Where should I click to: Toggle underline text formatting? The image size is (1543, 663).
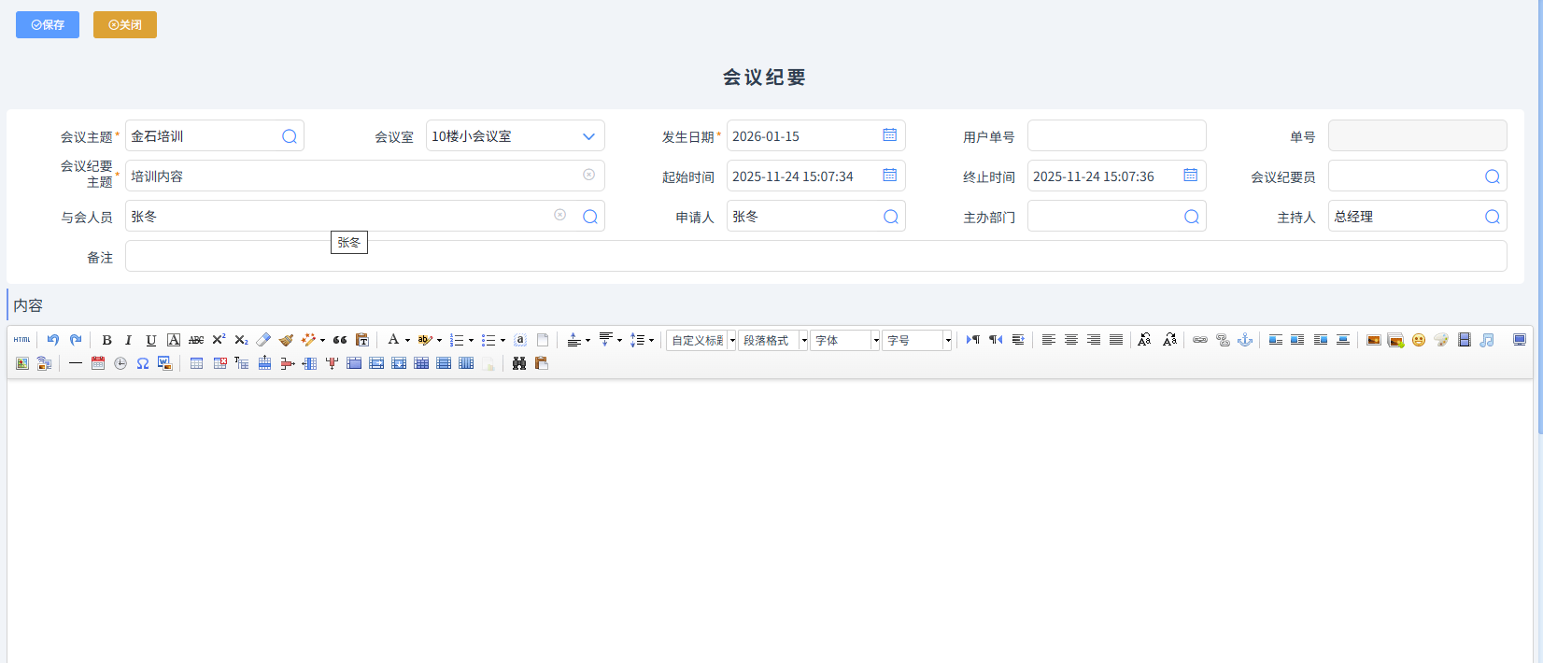(151, 341)
